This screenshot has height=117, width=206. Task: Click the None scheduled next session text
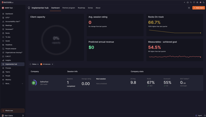[101, 84]
